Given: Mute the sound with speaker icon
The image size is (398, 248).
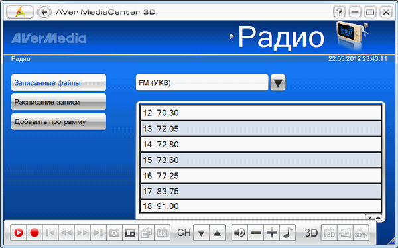Looking at the screenshot, I should [239, 233].
